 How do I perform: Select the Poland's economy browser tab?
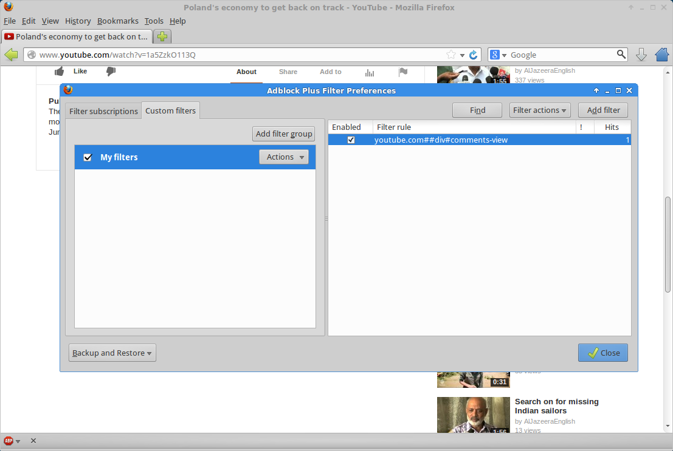[77, 36]
